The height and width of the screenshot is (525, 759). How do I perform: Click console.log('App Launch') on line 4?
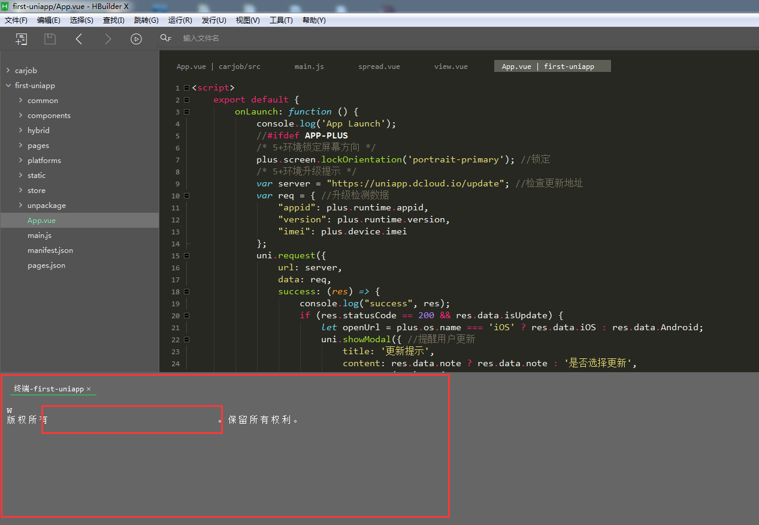point(326,123)
